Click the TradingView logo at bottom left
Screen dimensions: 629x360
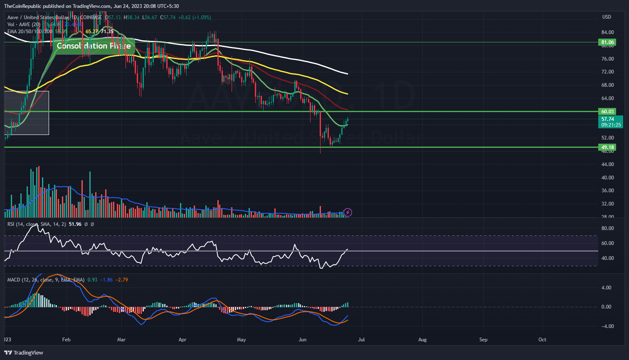coord(24,353)
